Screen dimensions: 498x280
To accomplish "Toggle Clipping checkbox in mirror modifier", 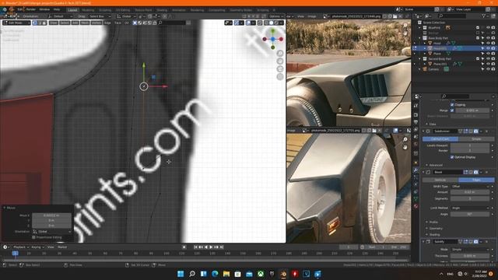I will coord(452,104).
